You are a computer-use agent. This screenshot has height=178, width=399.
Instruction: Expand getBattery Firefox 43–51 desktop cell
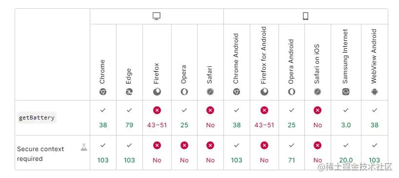157,118
